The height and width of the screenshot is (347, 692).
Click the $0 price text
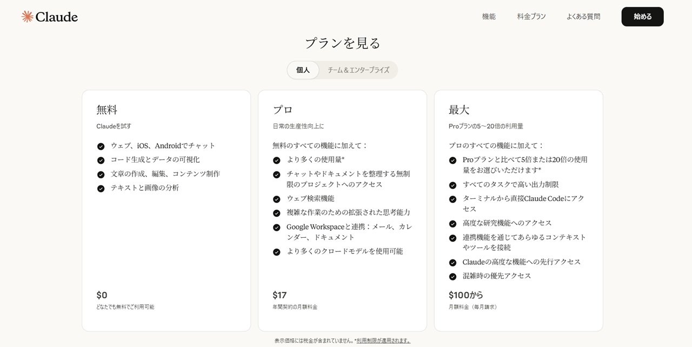pos(102,295)
